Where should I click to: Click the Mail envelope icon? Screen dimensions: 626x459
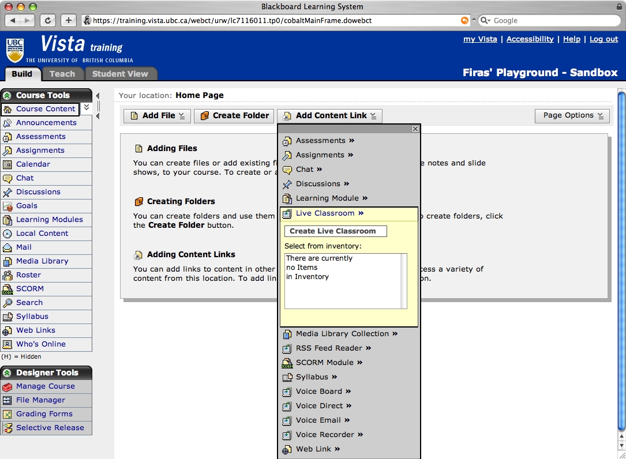(x=7, y=247)
